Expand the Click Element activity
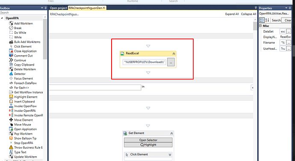The width and height of the screenshot is (295, 161). pos(170,155)
